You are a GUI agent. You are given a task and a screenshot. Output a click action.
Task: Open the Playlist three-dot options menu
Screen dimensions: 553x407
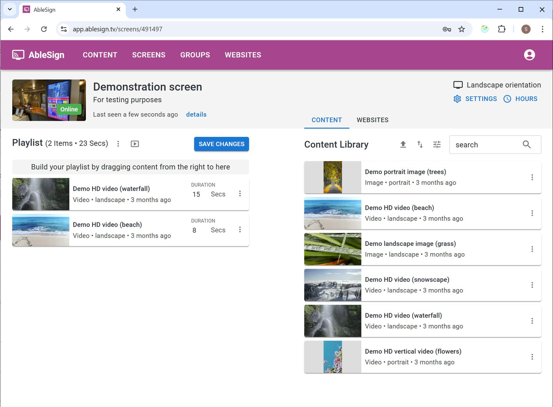tap(118, 144)
